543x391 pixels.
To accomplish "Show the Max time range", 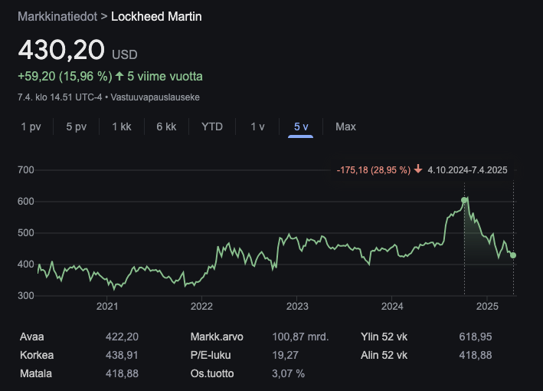I will click(x=345, y=127).
